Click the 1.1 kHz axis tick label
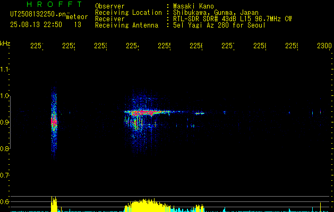Screen dimensions: 334x212 click(4, 69)
